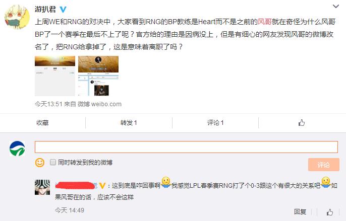Like the comment with thumbs-up icon
This screenshot has width=346, height=221.
[330, 212]
